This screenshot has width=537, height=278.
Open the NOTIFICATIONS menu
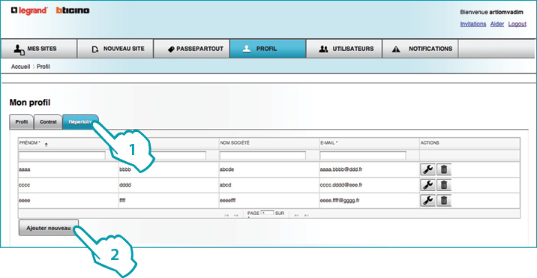point(420,49)
